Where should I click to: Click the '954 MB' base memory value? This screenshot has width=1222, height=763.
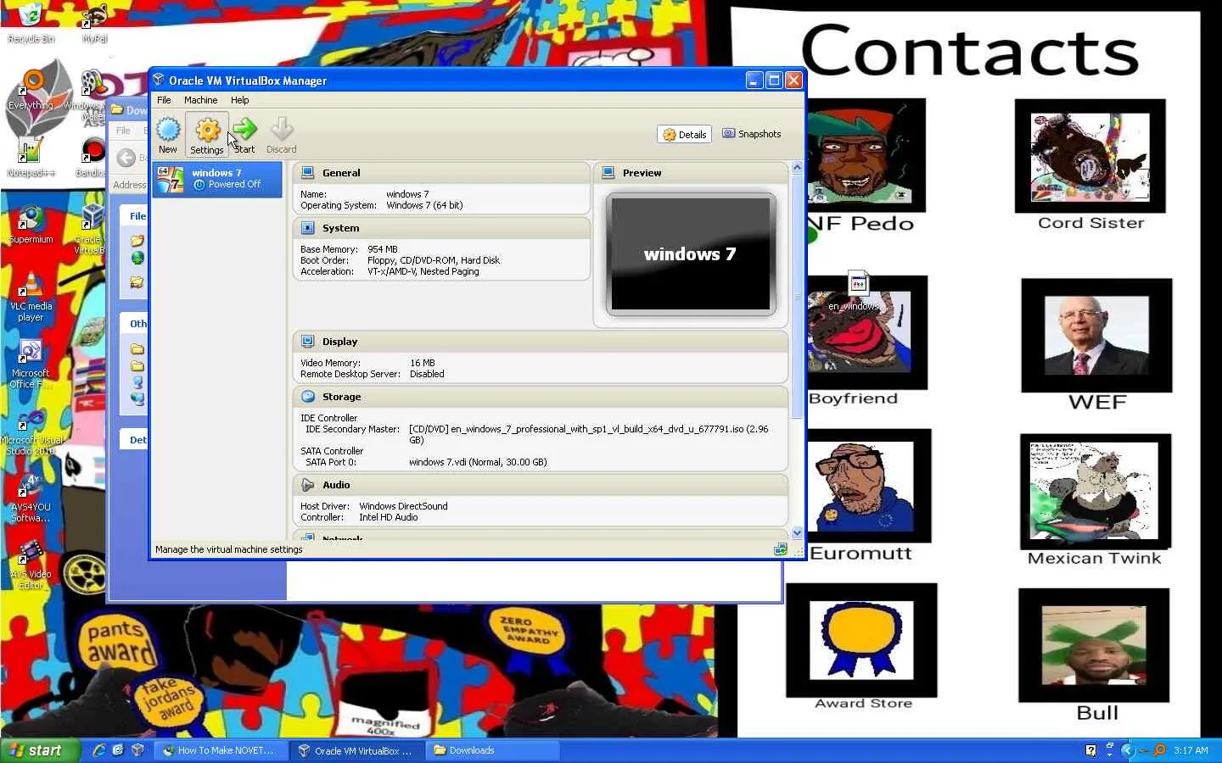[383, 249]
